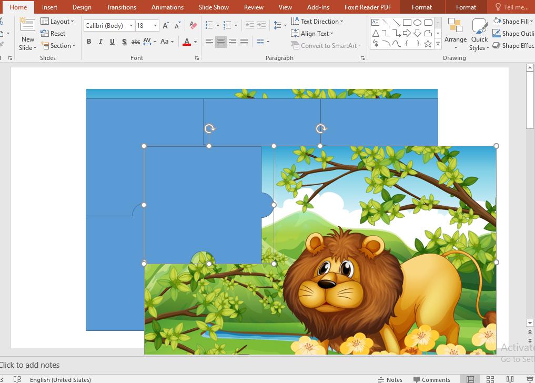The image size is (535, 383).
Task: Click the Underline icon
Action: coord(112,42)
